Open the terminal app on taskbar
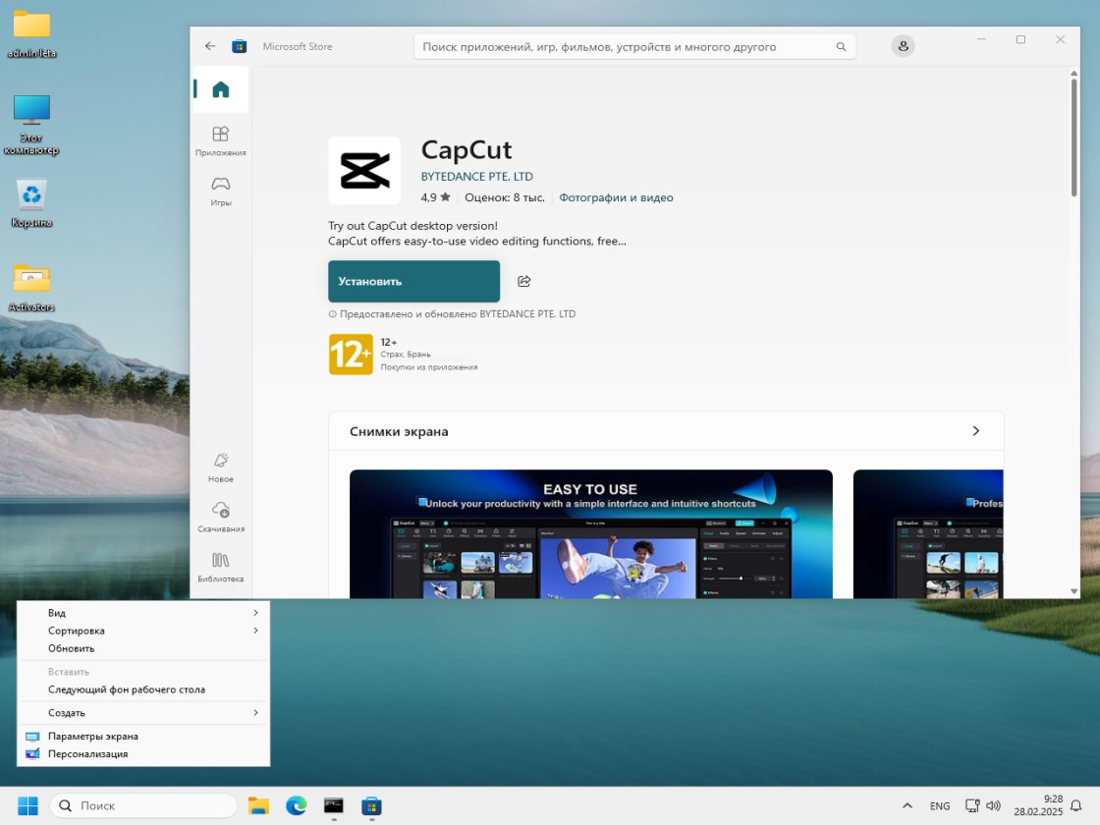This screenshot has width=1100, height=825. [x=333, y=805]
